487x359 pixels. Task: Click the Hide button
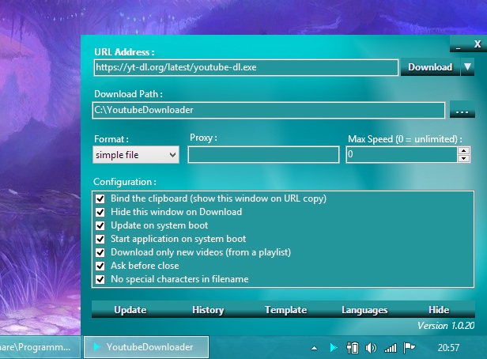pyautogui.click(x=439, y=310)
